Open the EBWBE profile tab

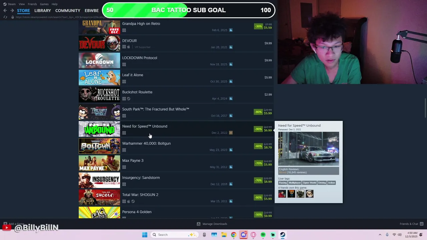(92, 11)
